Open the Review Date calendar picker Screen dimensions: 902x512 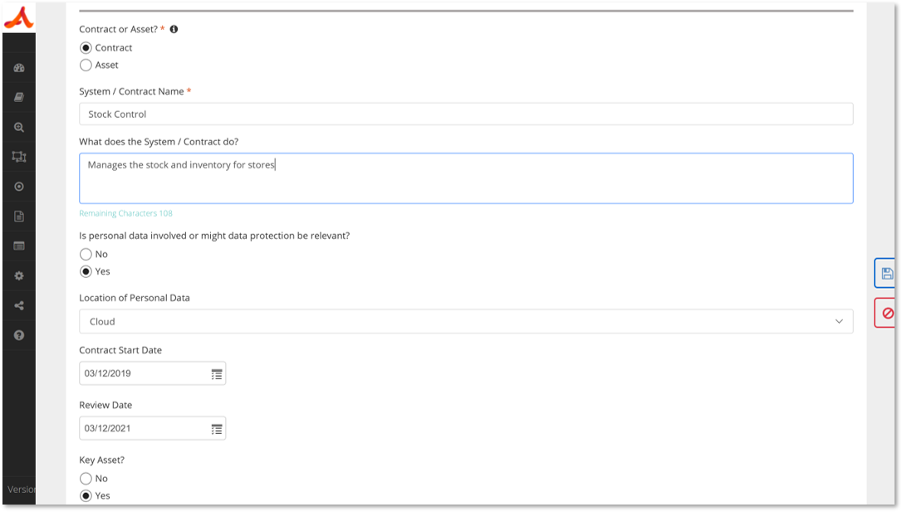point(216,429)
